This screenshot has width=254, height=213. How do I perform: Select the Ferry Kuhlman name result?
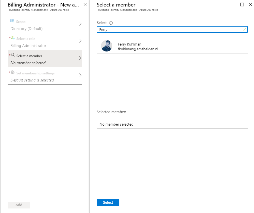click(130, 44)
